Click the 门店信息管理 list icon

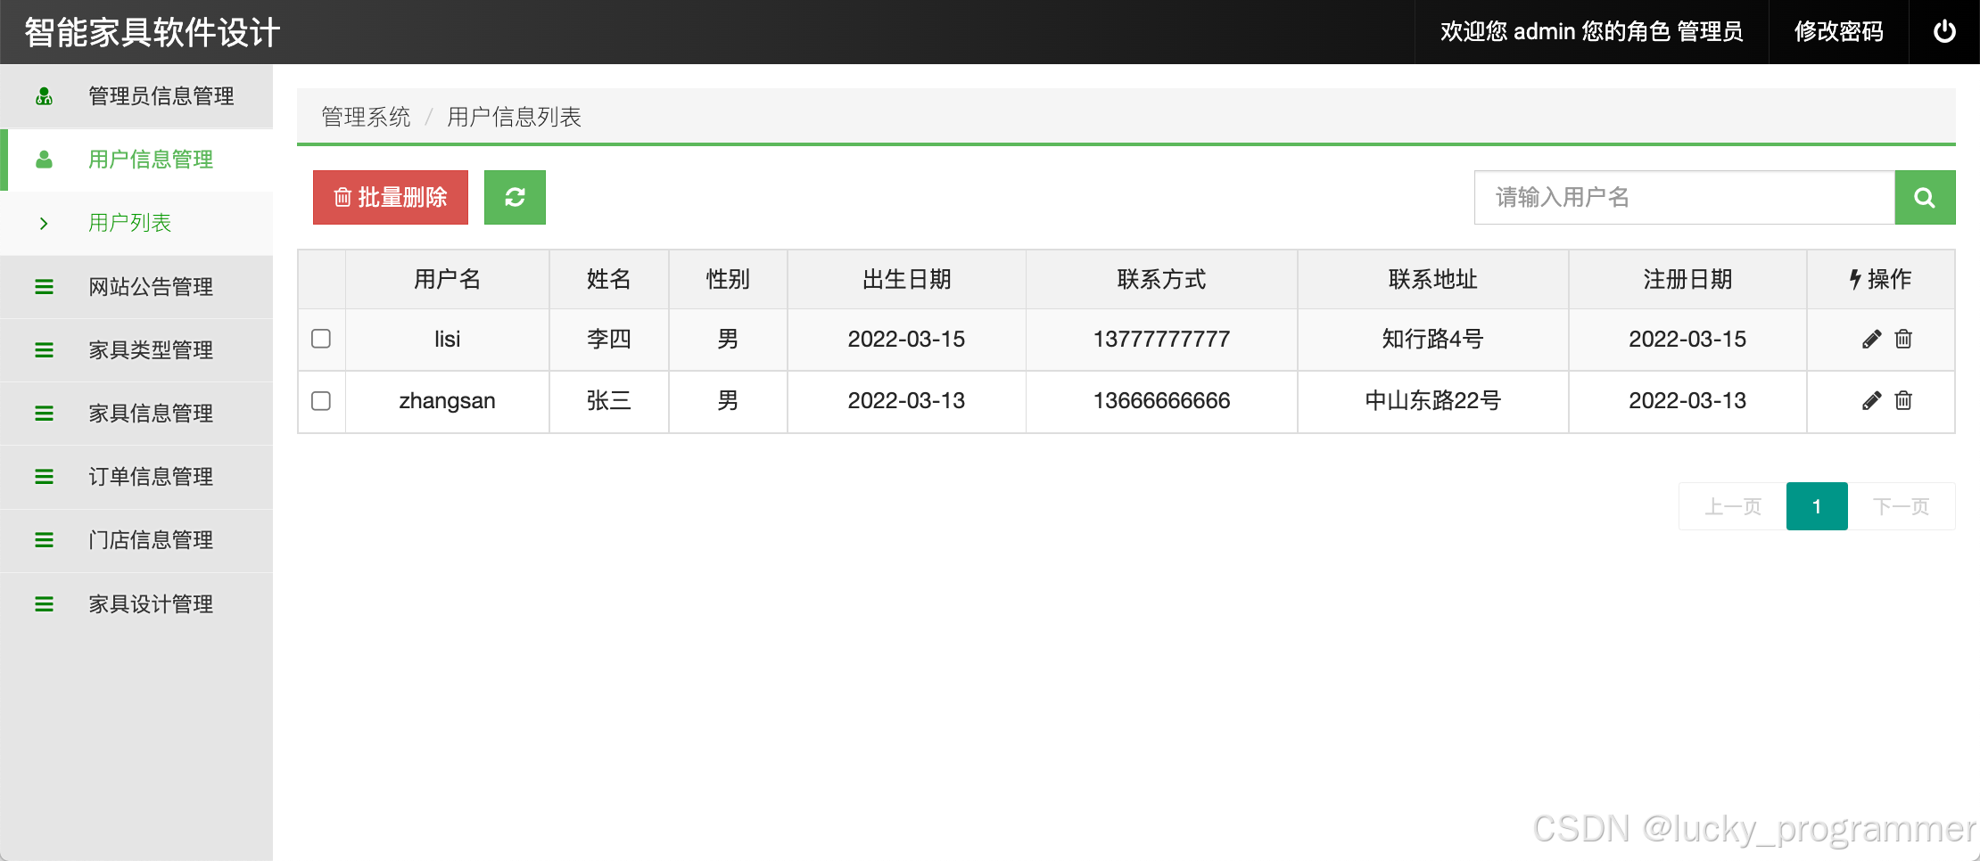[x=44, y=540]
